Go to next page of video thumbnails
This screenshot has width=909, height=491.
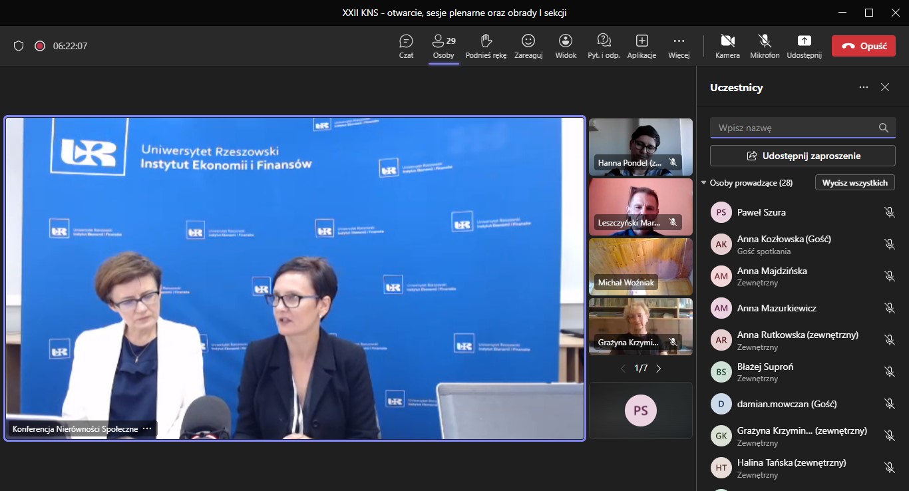pos(659,368)
